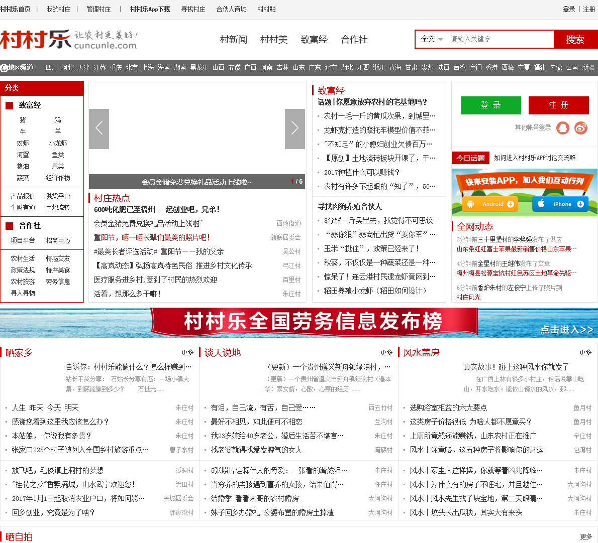Open 寻找肉狗养殖合伙人 headline
This screenshot has height=543, width=598.
point(350,206)
